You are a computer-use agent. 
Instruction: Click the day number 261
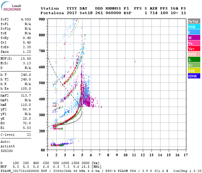(x=99, y=13)
